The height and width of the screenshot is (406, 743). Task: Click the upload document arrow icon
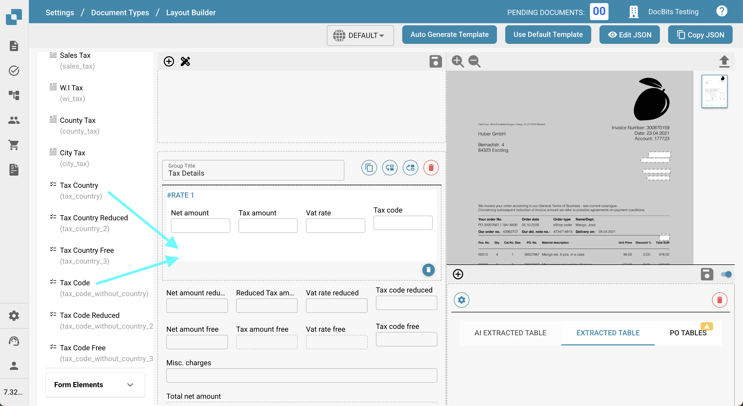pyautogui.click(x=724, y=61)
